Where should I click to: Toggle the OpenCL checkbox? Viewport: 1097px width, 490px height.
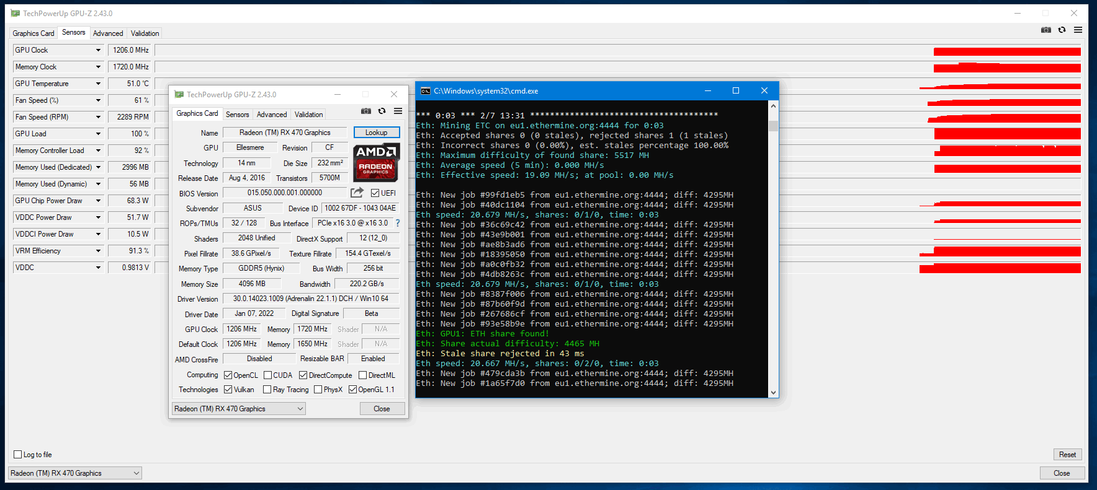tap(228, 375)
